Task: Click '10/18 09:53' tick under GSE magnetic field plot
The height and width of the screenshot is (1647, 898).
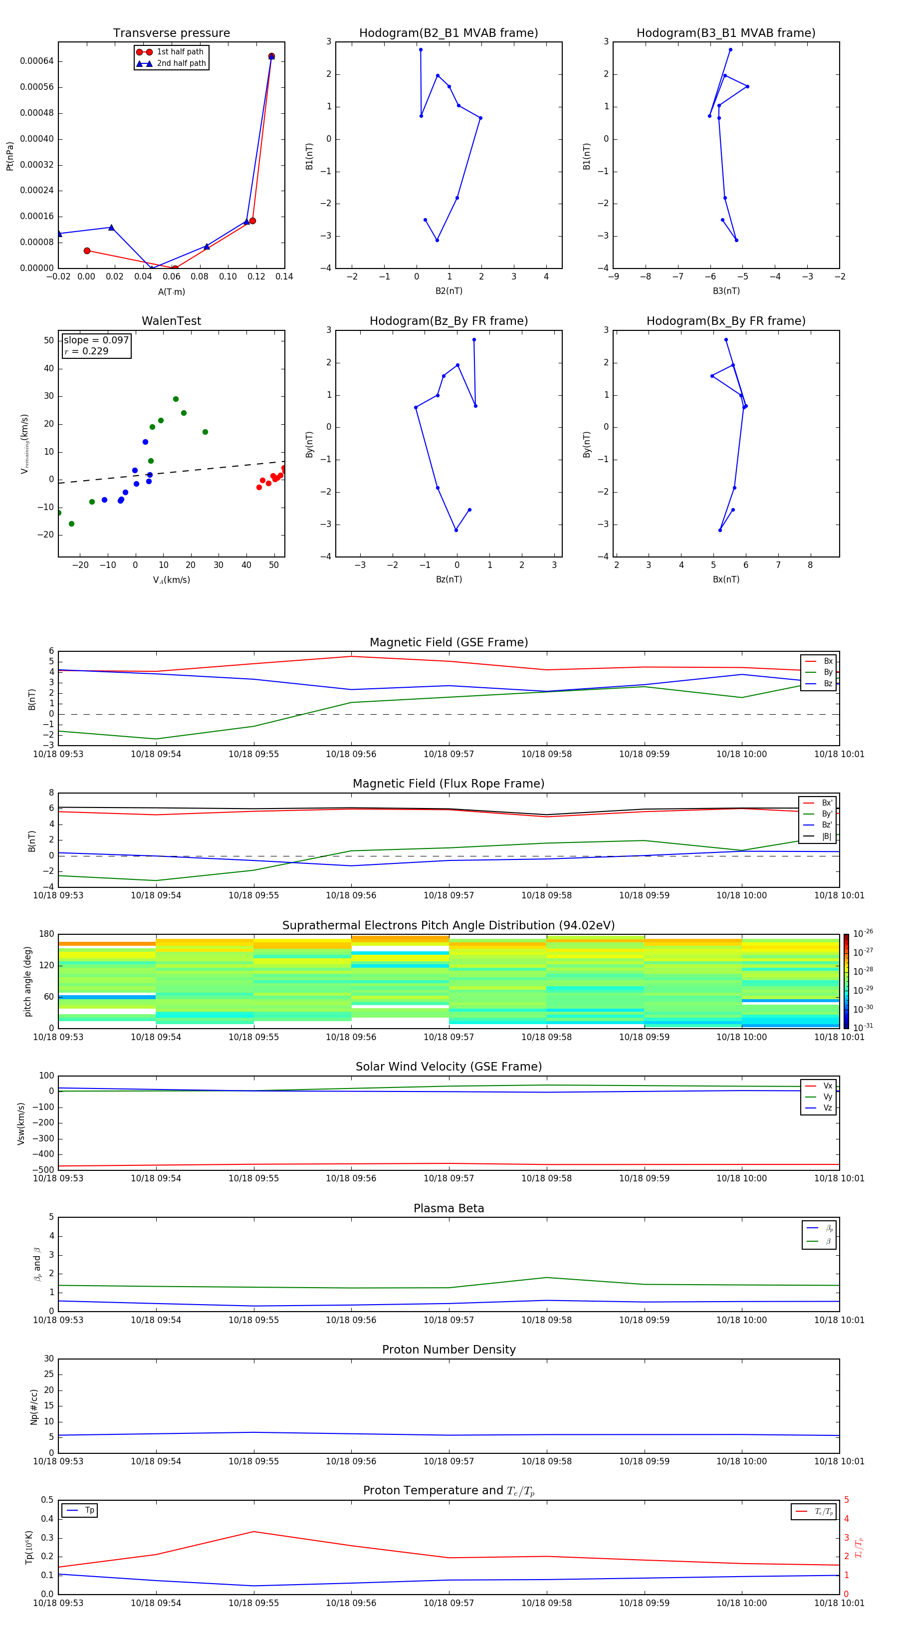Action: click(x=58, y=755)
